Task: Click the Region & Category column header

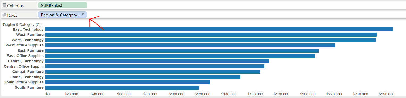Action: pyautogui.click(x=23, y=25)
